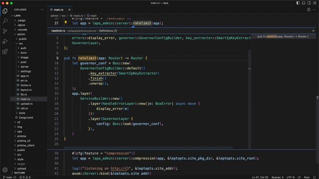Screen dimensions: 319x179
Task: Click admin in breadcrumb path
Action: [x=54, y=15]
